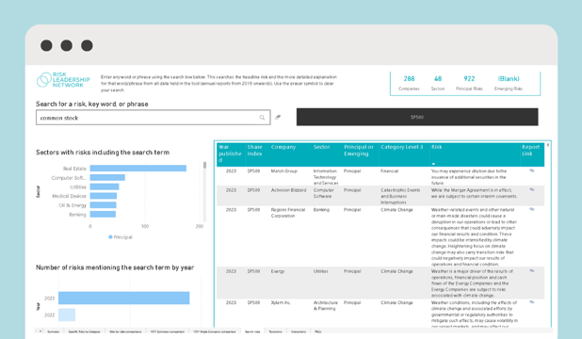The width and height of the screenshot is (582, 339).
Task: Open report link for Regions Financial Corporation row
Action: click(x=531, y=209)
